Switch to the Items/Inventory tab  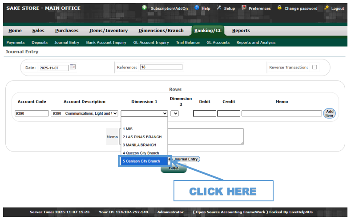[x=108, y=31]
